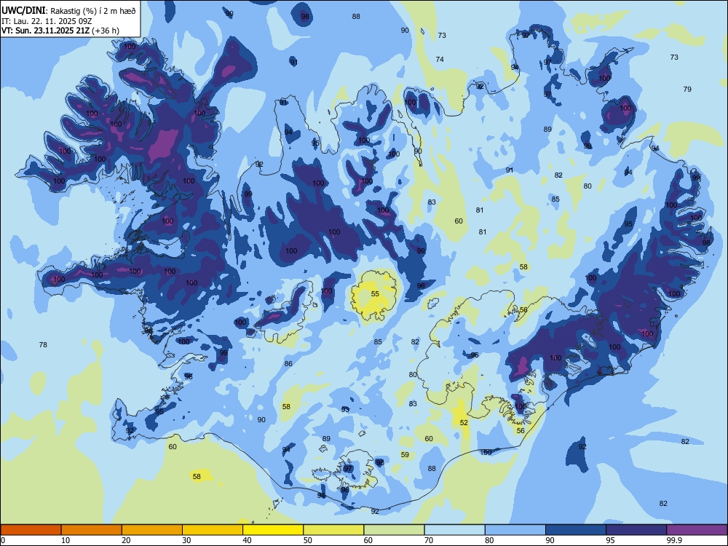Click the 40–50 bright yellow legend swatch
The width and height of the screenshot is (728, 546).
coord(273,530)
